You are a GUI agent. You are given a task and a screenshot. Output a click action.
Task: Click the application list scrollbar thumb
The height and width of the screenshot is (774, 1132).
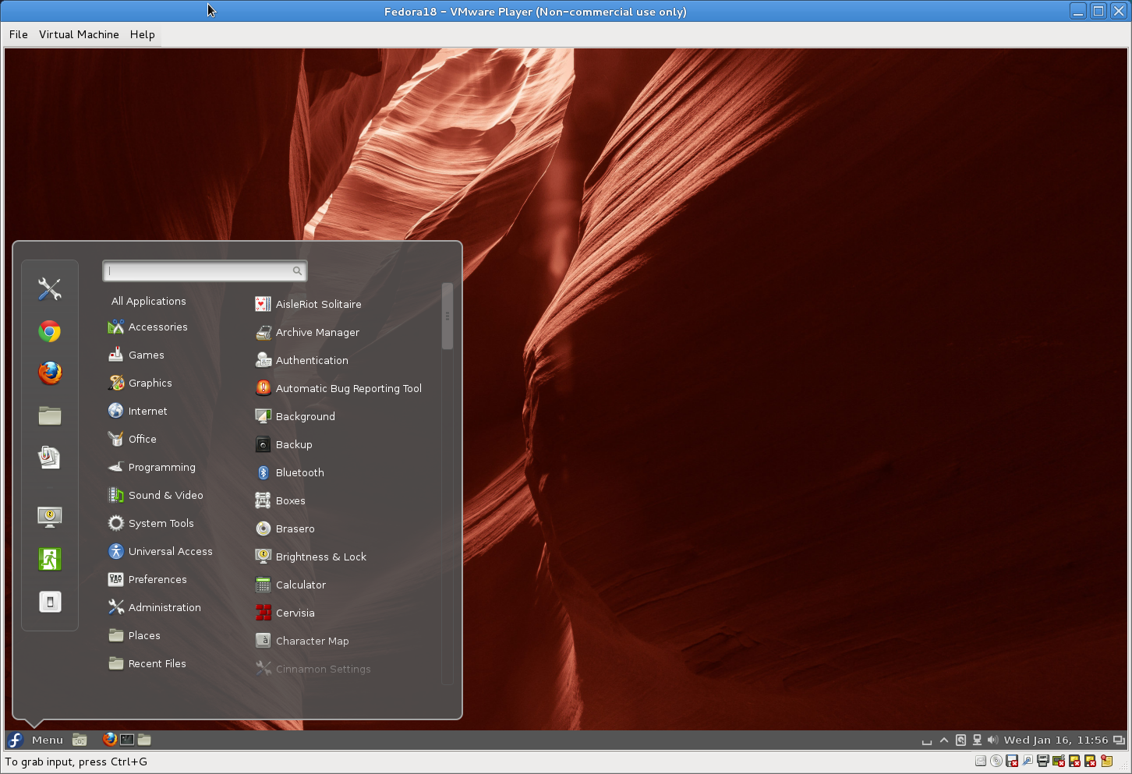tap(447, 316)
